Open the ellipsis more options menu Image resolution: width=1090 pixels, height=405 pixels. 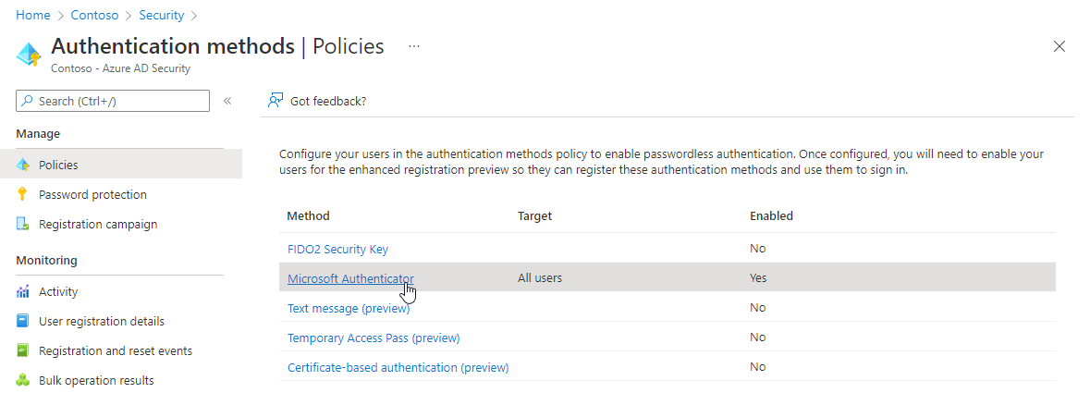[x=414, y=46]
